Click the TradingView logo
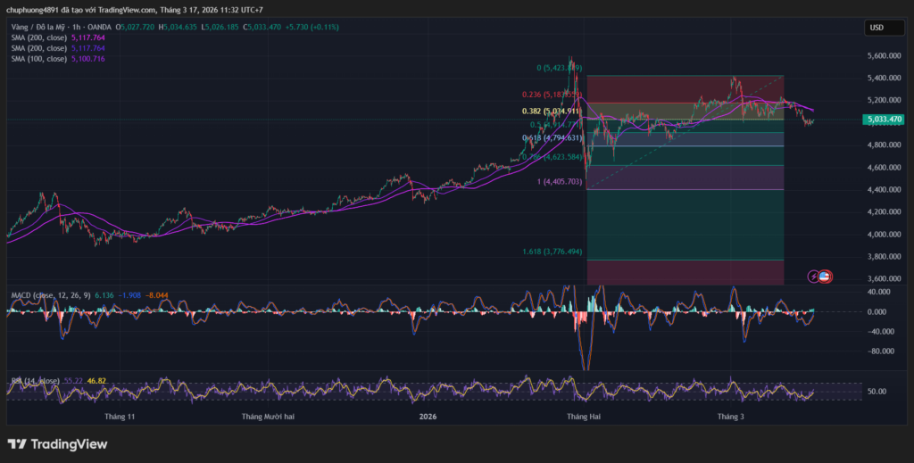Image resolution: width=914 pixels, height=463 pixels. (57, 444)
